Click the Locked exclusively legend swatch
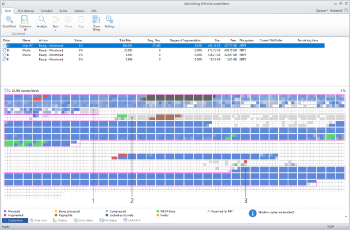350x230 pixels. (x=107, y=215)
